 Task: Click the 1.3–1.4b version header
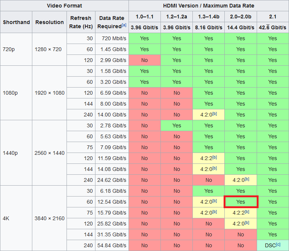[x=209, y=17]
